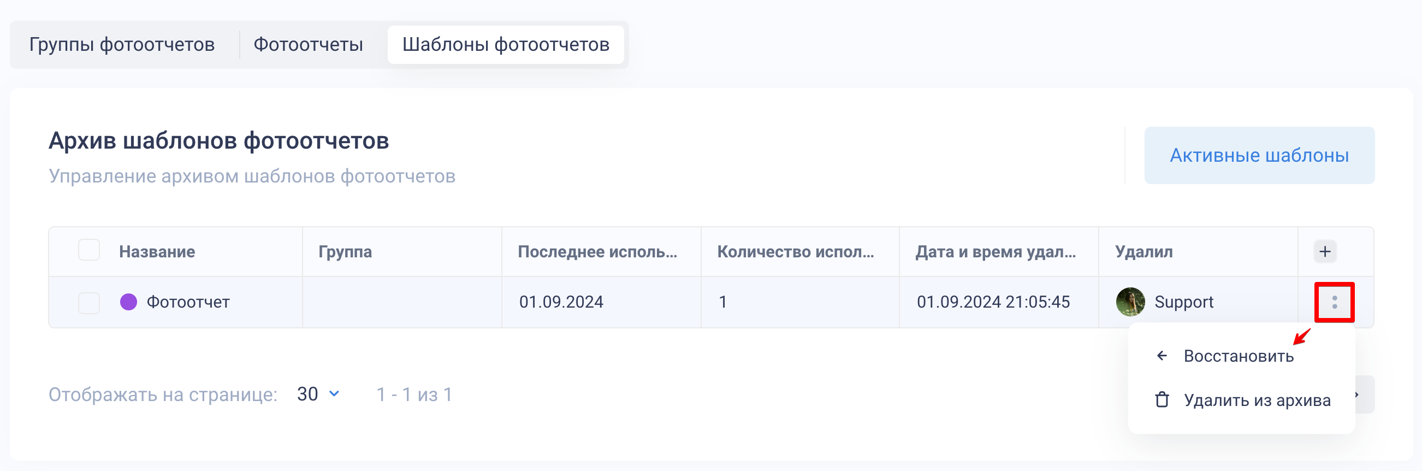Check the Фотоотчет row checkbox
The image size is (1422, 471).
[89, 303]
